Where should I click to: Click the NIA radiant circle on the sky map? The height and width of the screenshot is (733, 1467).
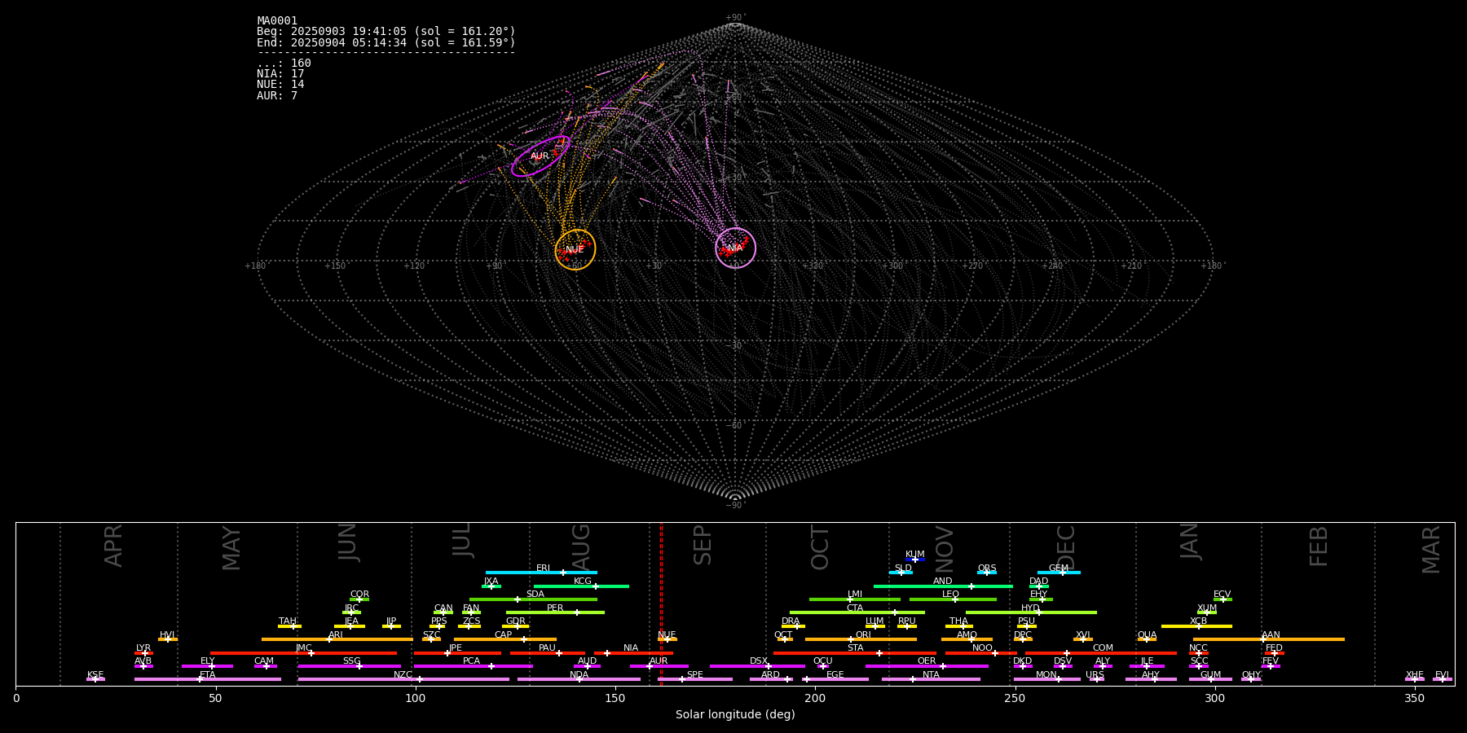click(x=735, y=248)
